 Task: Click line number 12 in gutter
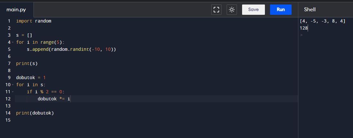[8, 99]
